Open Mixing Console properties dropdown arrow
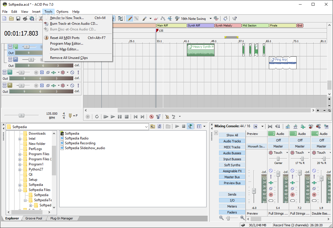This screenshot has height=228, width=333. tap(262, 126)
